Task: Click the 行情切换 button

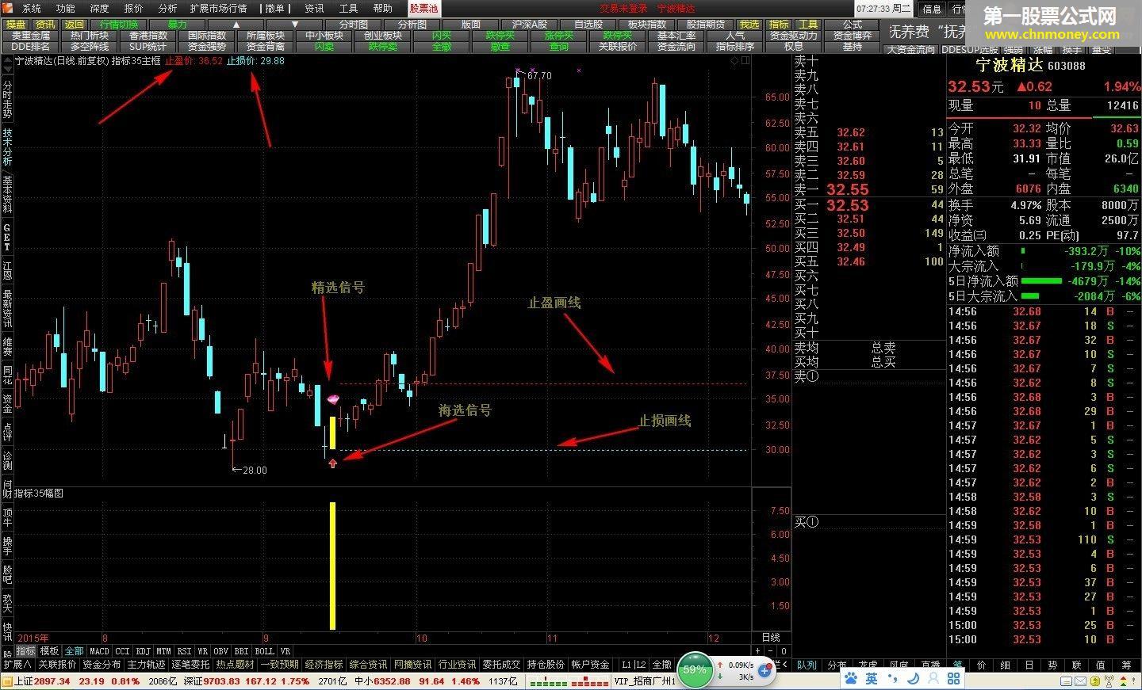Action: click(x=118, y=25)
